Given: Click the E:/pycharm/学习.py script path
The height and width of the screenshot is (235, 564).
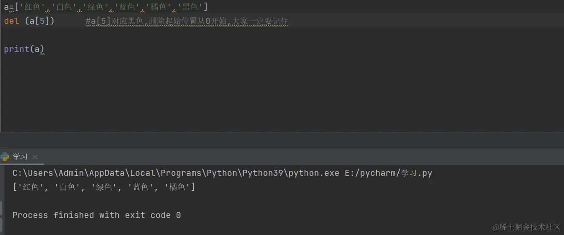Looking at the screenshot, I should [x=388, y=173].
